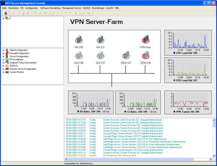Click the Endpoint Policy Enforcement tree icon

pyautogui.click(x=7, y=62)
